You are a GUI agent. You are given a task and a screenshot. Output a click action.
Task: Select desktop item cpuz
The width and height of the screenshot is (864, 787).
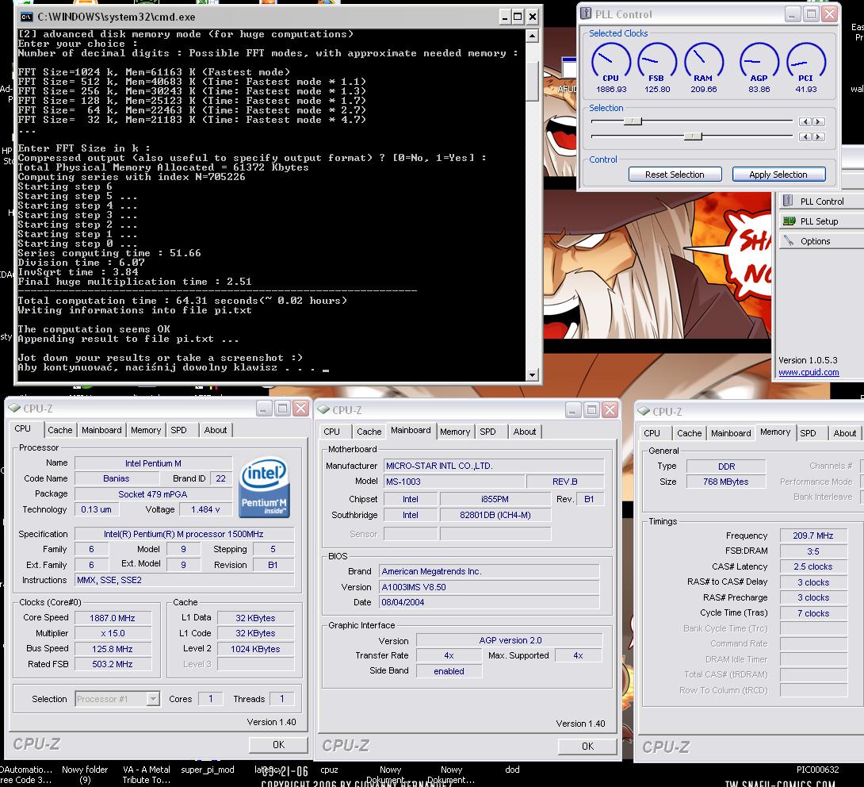coord(329,770)
